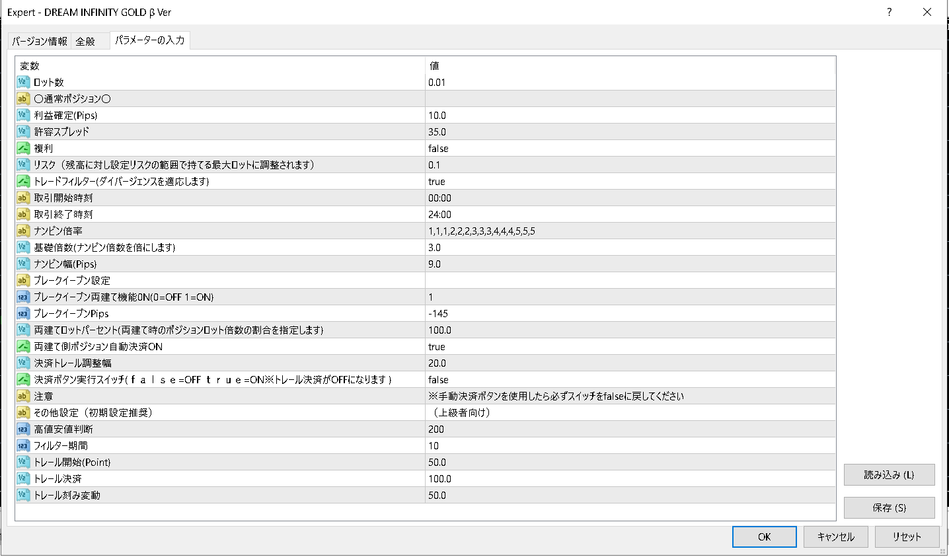Click the ナンピン倍率 value 1,1,1,2,2,2,3,3,3,4,4,4,5,5,5
Viewport: 949px width, 557px height.
point(482,231)
